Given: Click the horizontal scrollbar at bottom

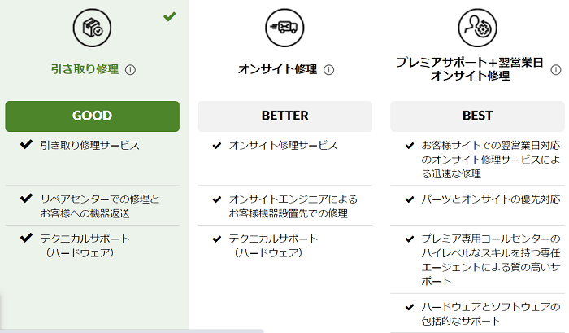Looking at the screenshot, I should (x=132, y=331).
